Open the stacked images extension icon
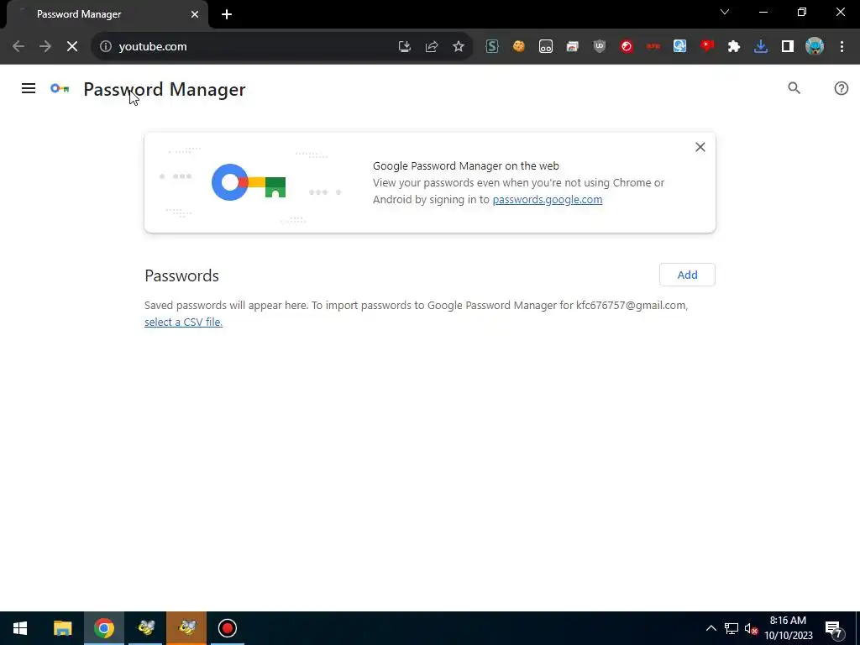This screenshot has width=860, height=645. click(x=573, y=47)
